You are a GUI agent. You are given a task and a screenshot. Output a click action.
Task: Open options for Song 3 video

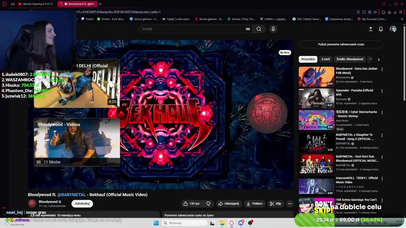(382, 135)
